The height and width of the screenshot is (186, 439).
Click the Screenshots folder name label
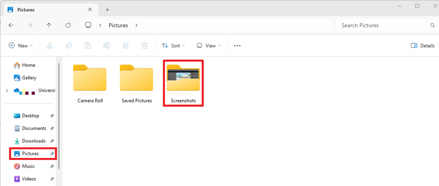pyautogui.click(x=183, y=101)
